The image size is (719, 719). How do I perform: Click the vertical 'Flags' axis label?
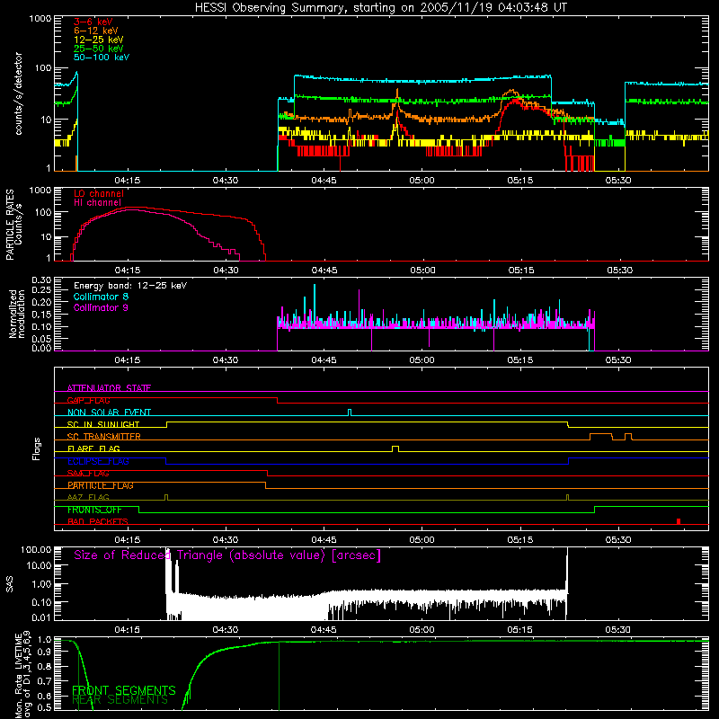pyautogui.click(x=37, y=448)
